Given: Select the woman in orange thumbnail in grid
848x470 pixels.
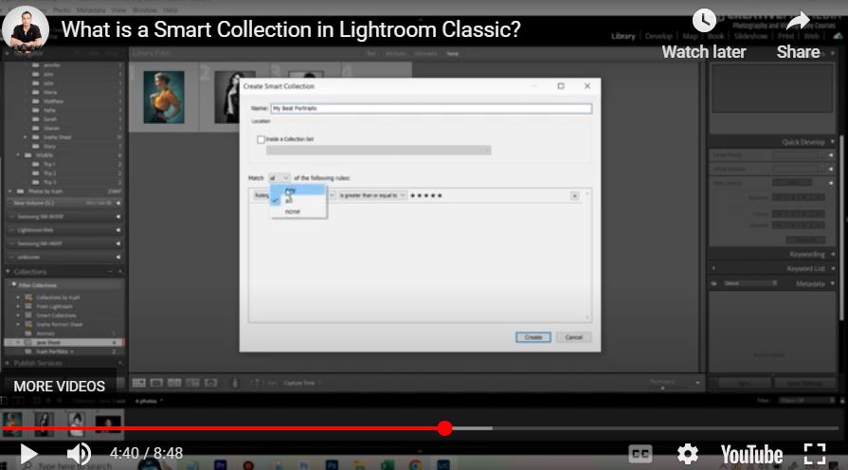Looking at the screenshot, I should [x=164, y=98].
